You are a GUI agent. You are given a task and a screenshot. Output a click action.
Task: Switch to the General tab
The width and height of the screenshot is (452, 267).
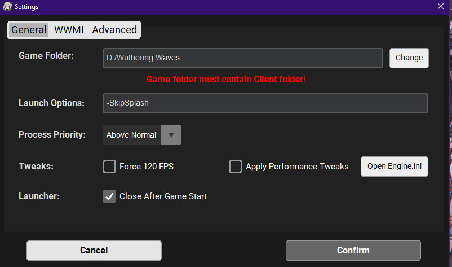(29, 30)
